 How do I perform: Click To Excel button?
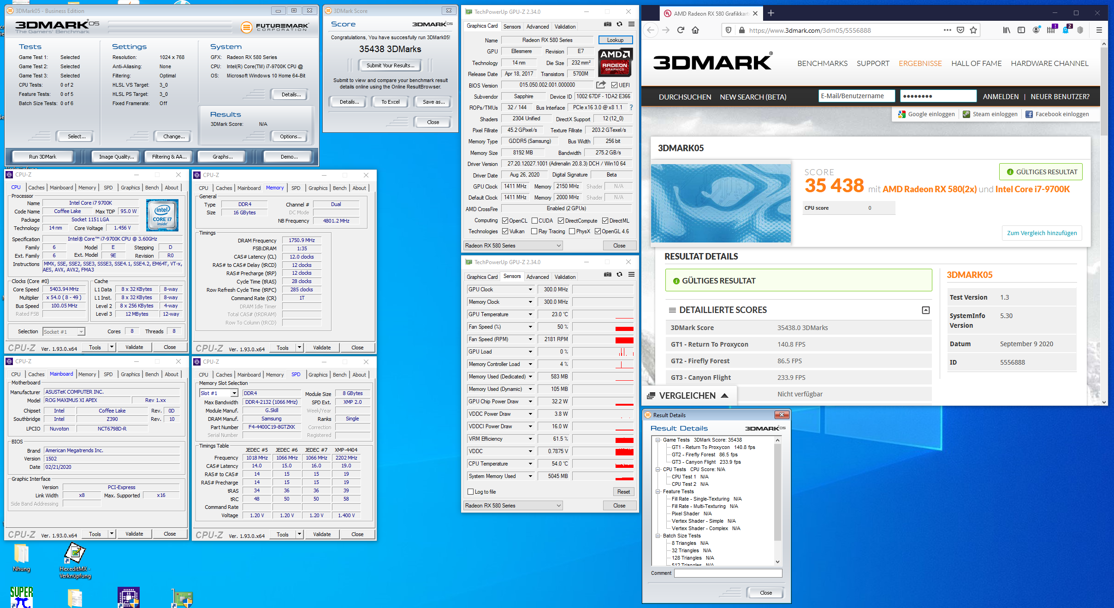pyautogui.click(x=390, y=102)
